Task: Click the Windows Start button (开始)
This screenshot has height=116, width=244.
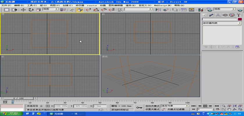Action: [11, 114]
